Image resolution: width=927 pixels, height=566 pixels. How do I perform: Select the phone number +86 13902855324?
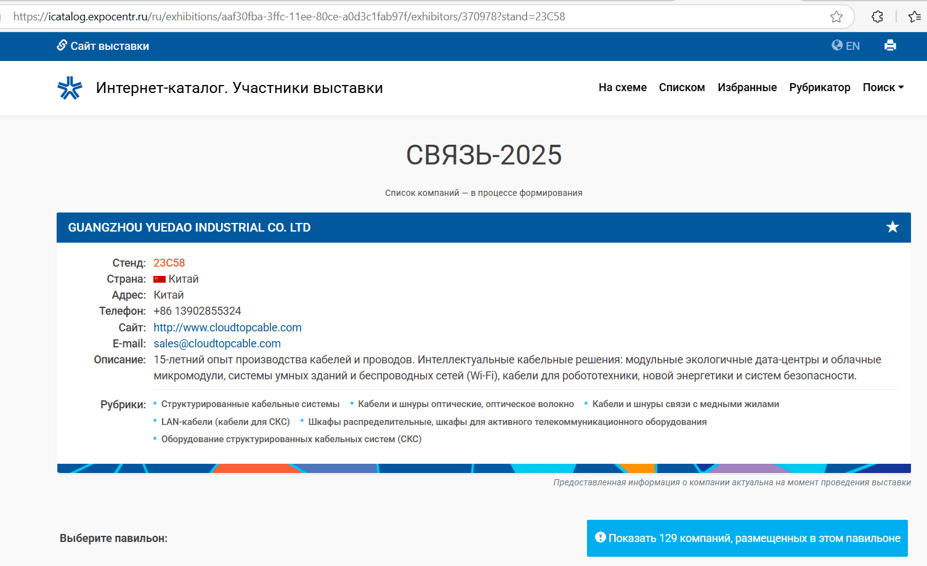click(x=197, y=311)
